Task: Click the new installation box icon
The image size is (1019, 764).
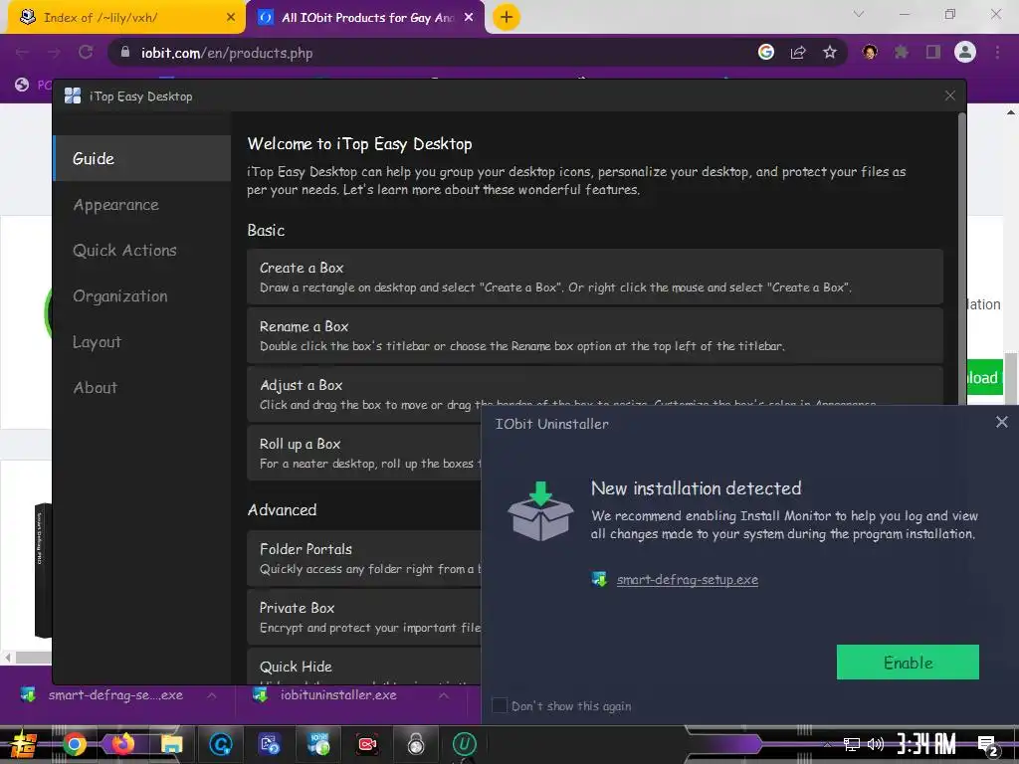Action: (x=540, y=510)
